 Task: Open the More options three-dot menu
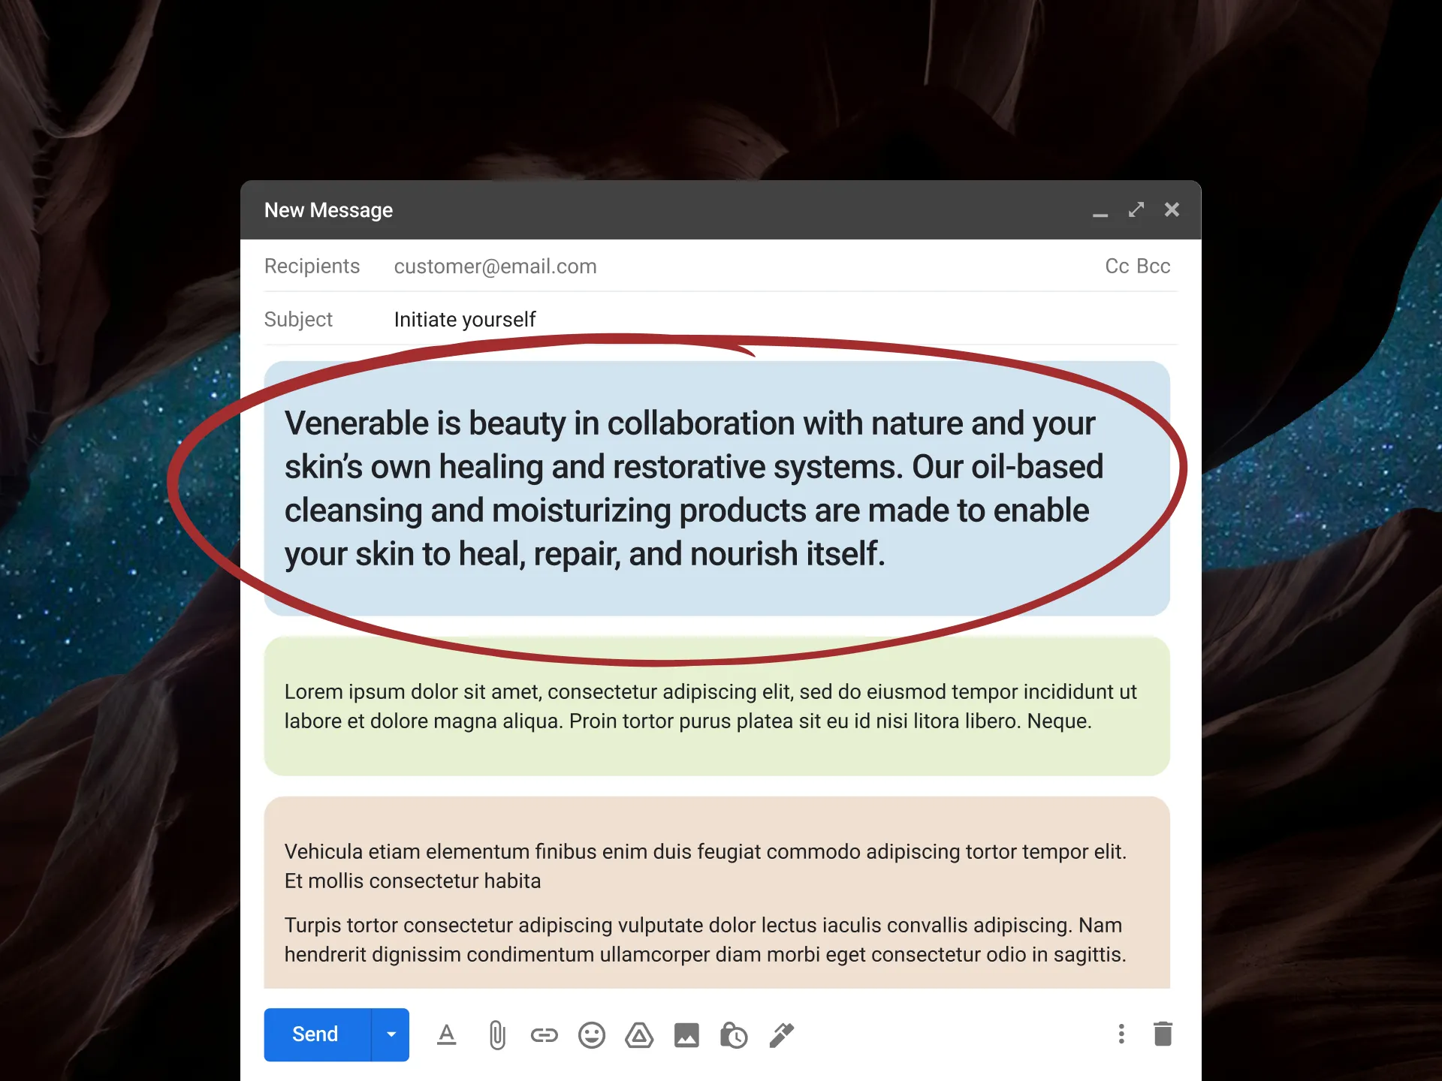pyautogui.click(x=1121, y=1034)
